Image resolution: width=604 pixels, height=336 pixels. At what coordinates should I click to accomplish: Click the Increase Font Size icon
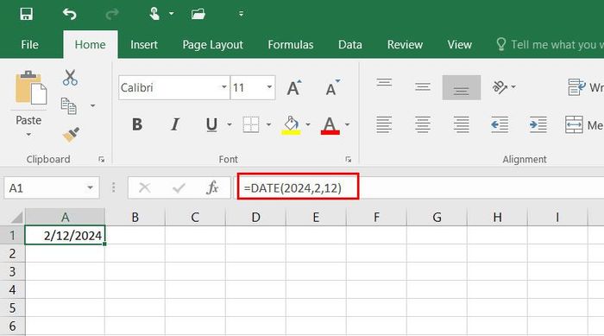pos(294,88)
